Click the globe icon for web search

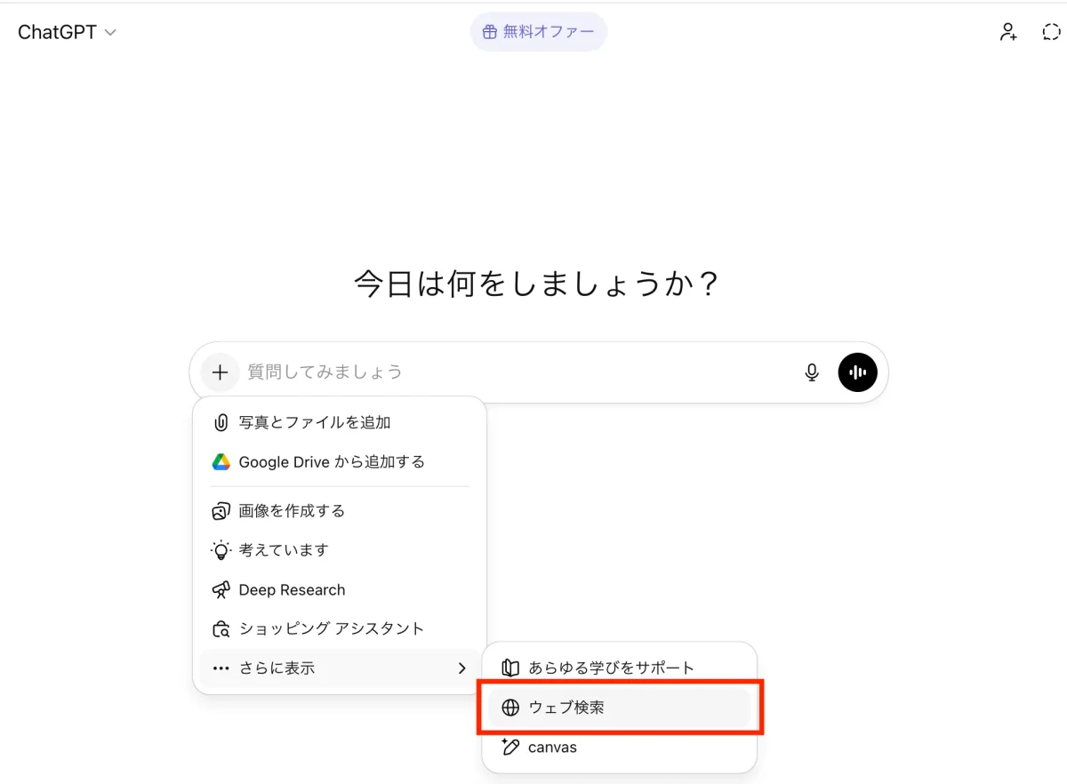tap(510, 708)
